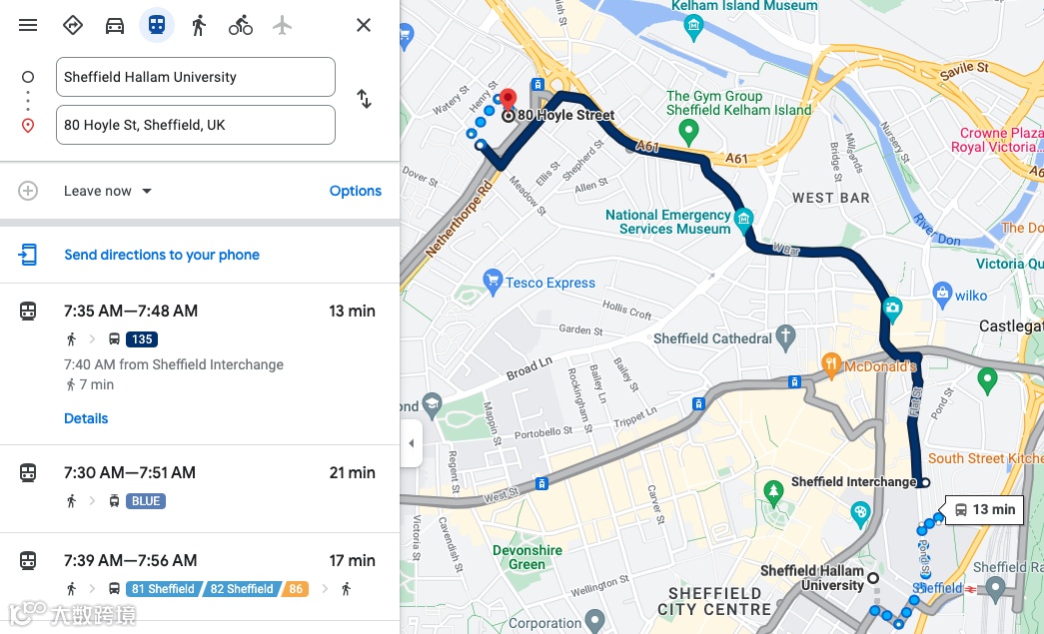Collapse the side panel arrow
1044x634 pixels.
[x=411, y=443]
